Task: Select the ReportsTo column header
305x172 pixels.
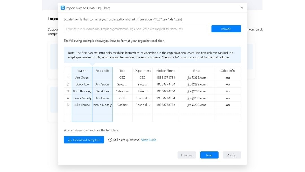Action: pos(102,70)
